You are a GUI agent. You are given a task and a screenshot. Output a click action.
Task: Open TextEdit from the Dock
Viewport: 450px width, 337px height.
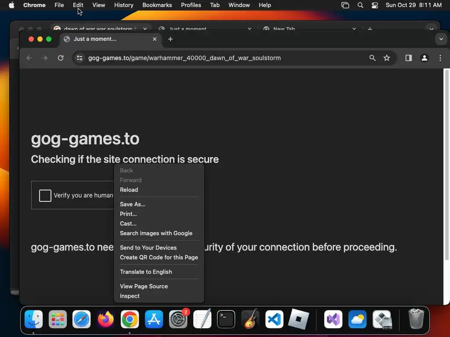[202, 319]
